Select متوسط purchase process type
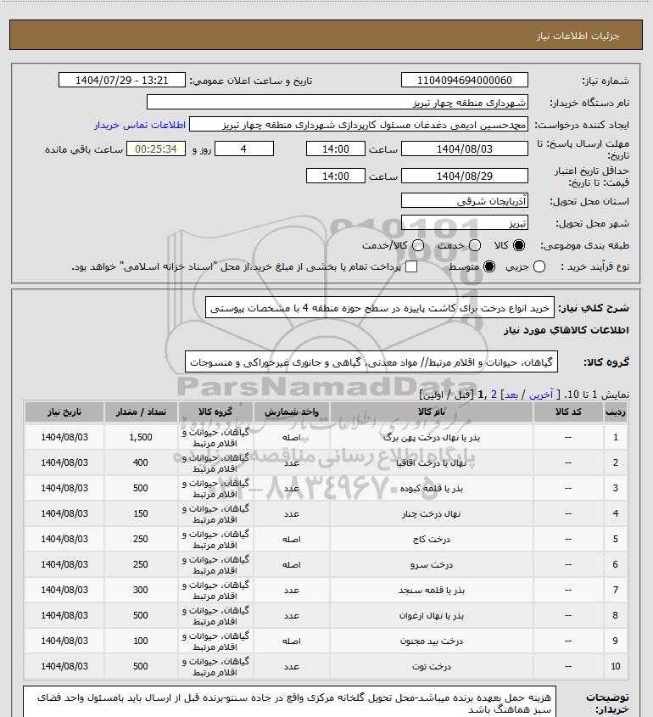The height and width of the screenshot is (717, 653). pyautogui.click(x=489, y=266)
